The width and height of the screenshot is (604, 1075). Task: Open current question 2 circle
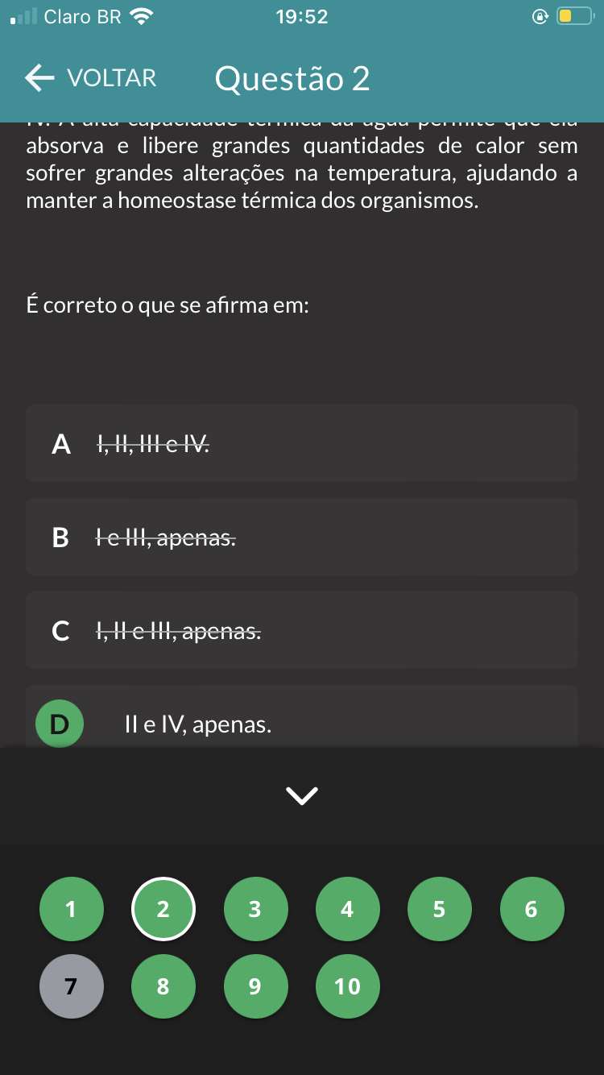point(163,909)
